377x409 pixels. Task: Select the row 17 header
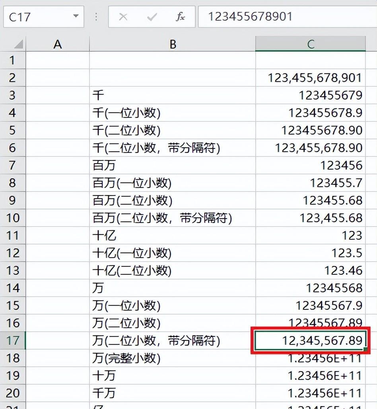(12, 341)
